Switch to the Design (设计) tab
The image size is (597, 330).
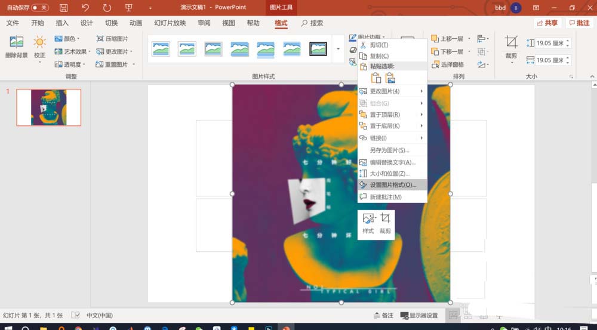click(87, 23)
